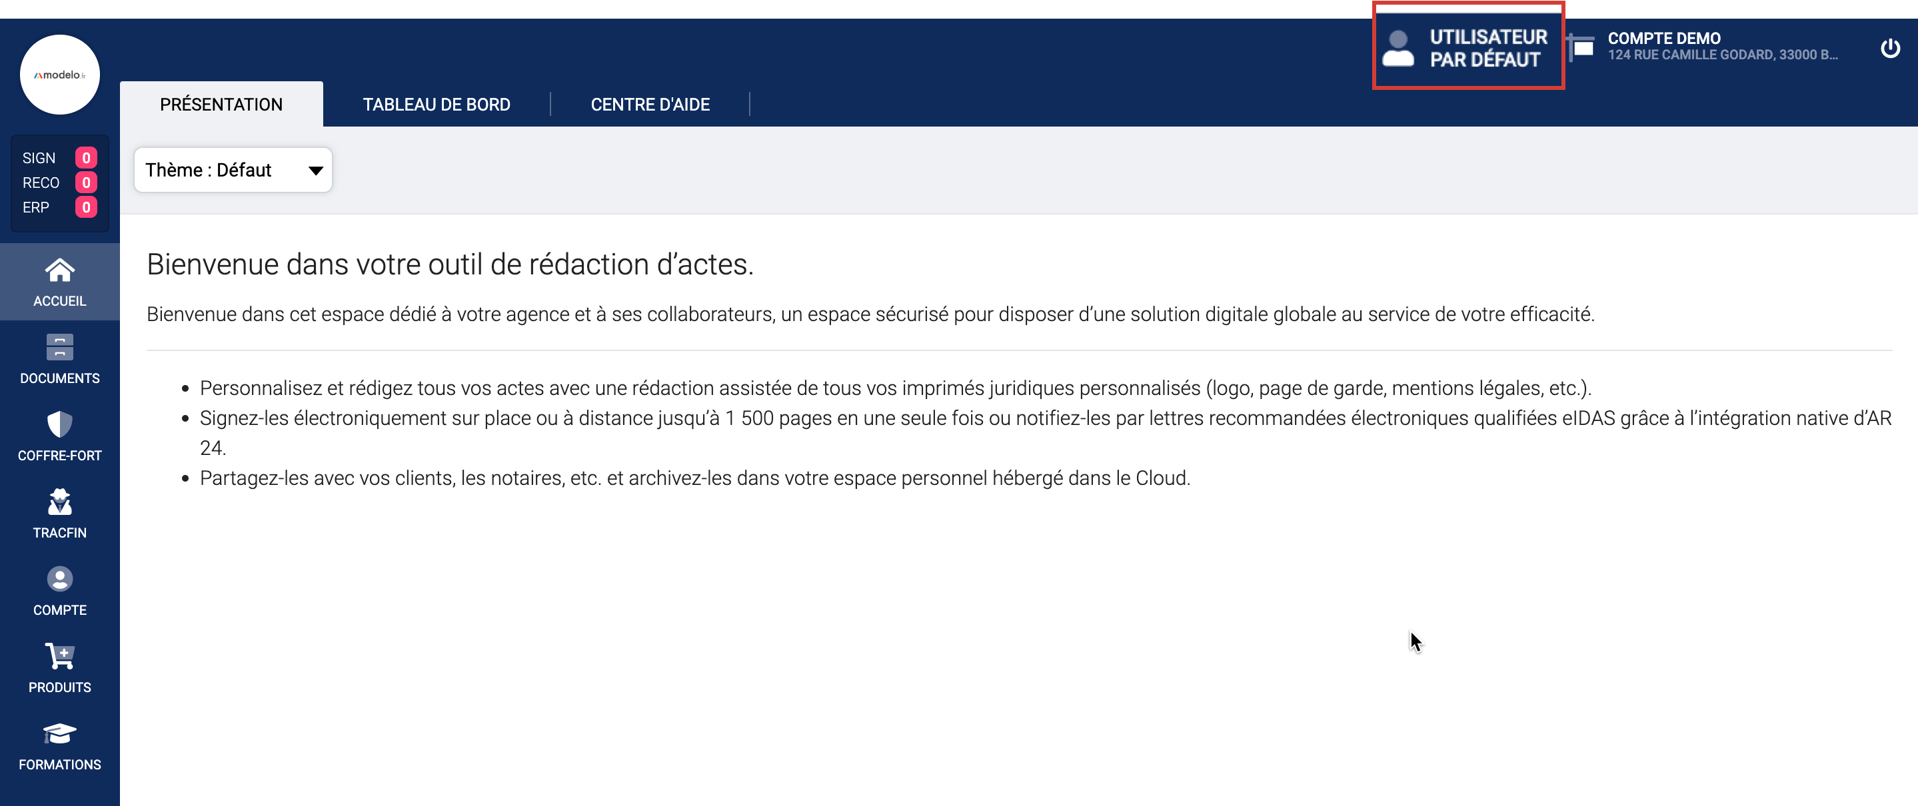Image resolution: width=1918 pixels, height=806 pixels.
Task: Click the modelo logo
Action: coord(59,75)
